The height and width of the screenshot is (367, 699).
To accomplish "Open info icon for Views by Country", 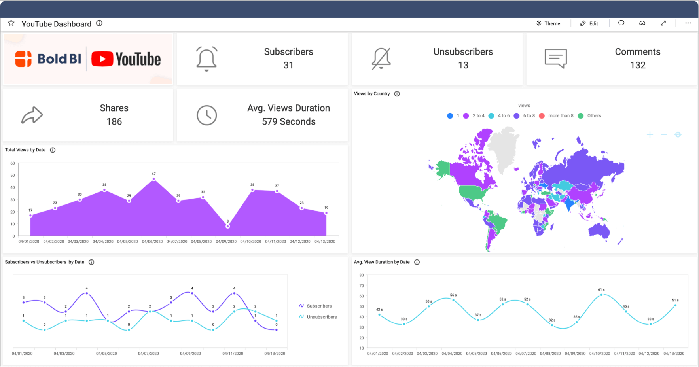I will 397,94.
